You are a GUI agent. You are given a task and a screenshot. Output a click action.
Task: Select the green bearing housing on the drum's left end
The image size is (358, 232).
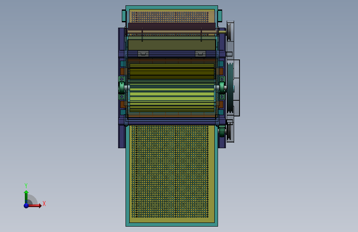point(122,88)
